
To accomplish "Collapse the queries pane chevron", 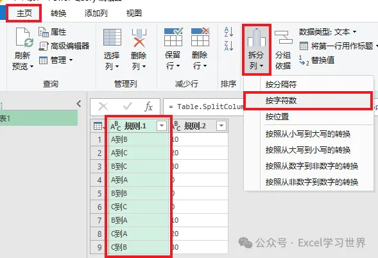I will (x=79, y=104).
